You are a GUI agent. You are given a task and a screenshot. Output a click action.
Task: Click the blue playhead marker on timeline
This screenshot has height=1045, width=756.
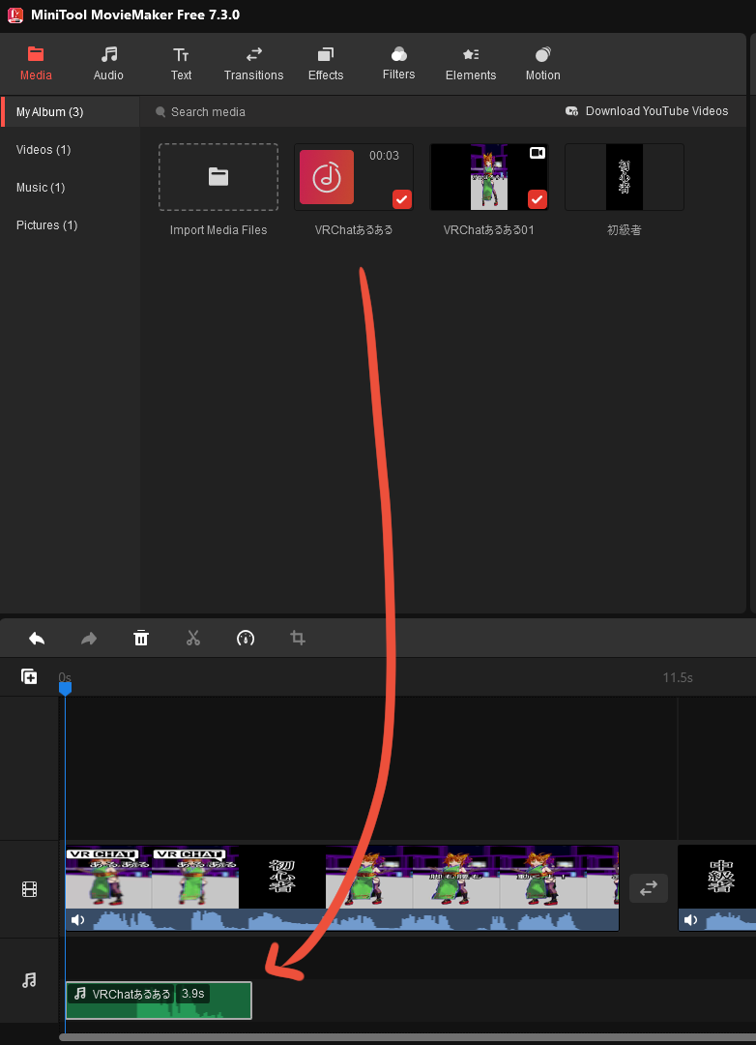pos(65,688)
